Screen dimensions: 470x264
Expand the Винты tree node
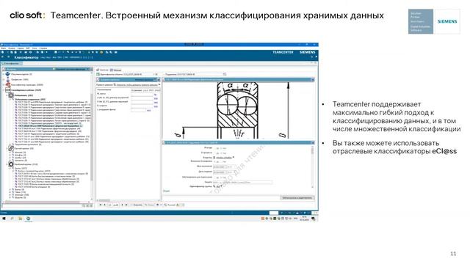coord(10,189)
